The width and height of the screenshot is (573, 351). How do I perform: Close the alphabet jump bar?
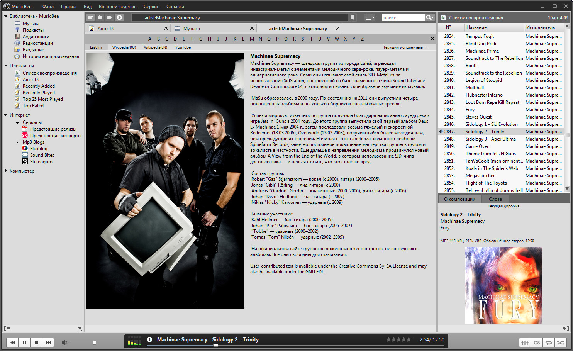[432, 39]
